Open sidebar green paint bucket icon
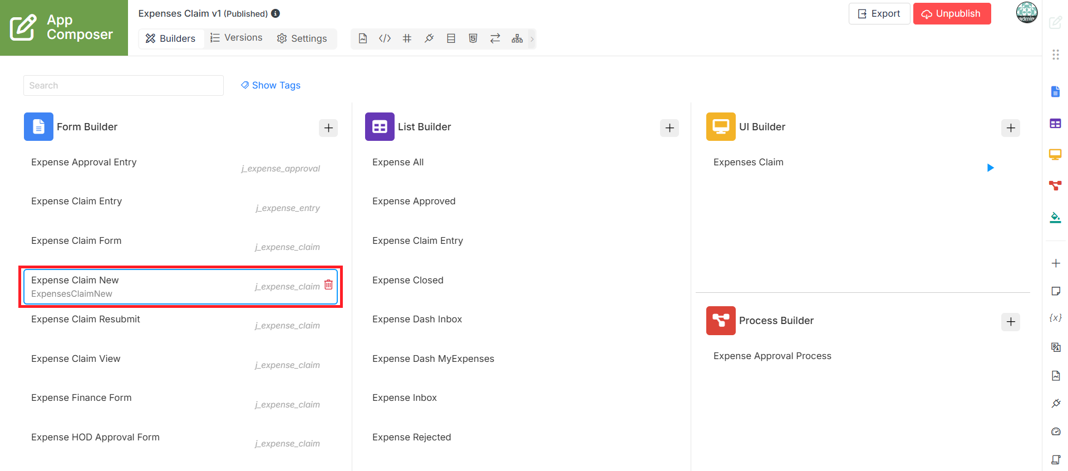This screenshot has width=1068, height=471. click(1055, 217)
